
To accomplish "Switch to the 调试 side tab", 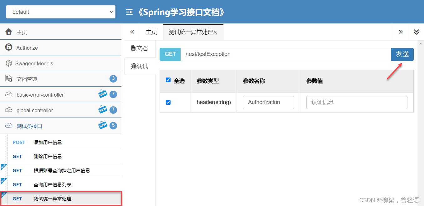I will [140, 66].
